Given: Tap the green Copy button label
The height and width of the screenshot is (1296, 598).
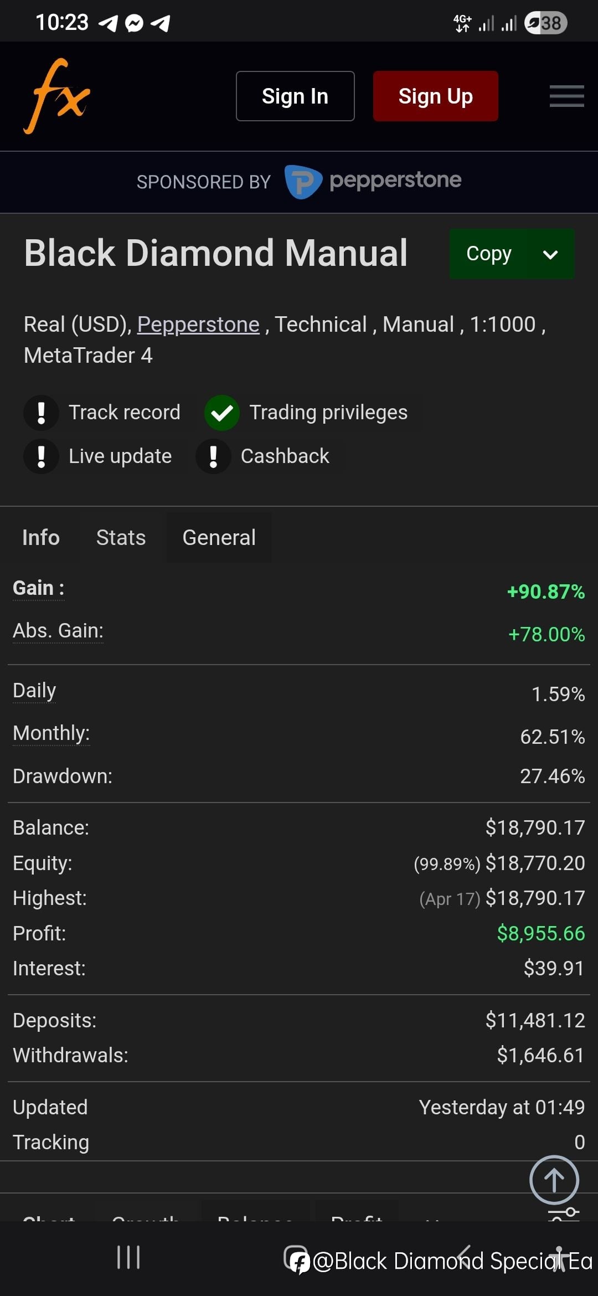Looking at the screenshot, I should [488, 254].
